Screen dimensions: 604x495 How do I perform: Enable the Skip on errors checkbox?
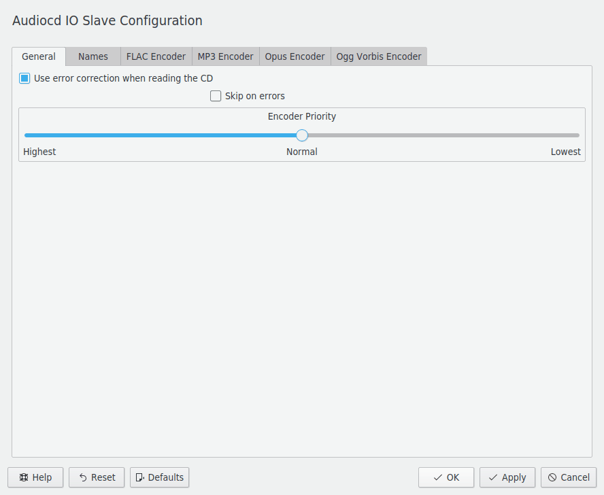tap(216, 96)
